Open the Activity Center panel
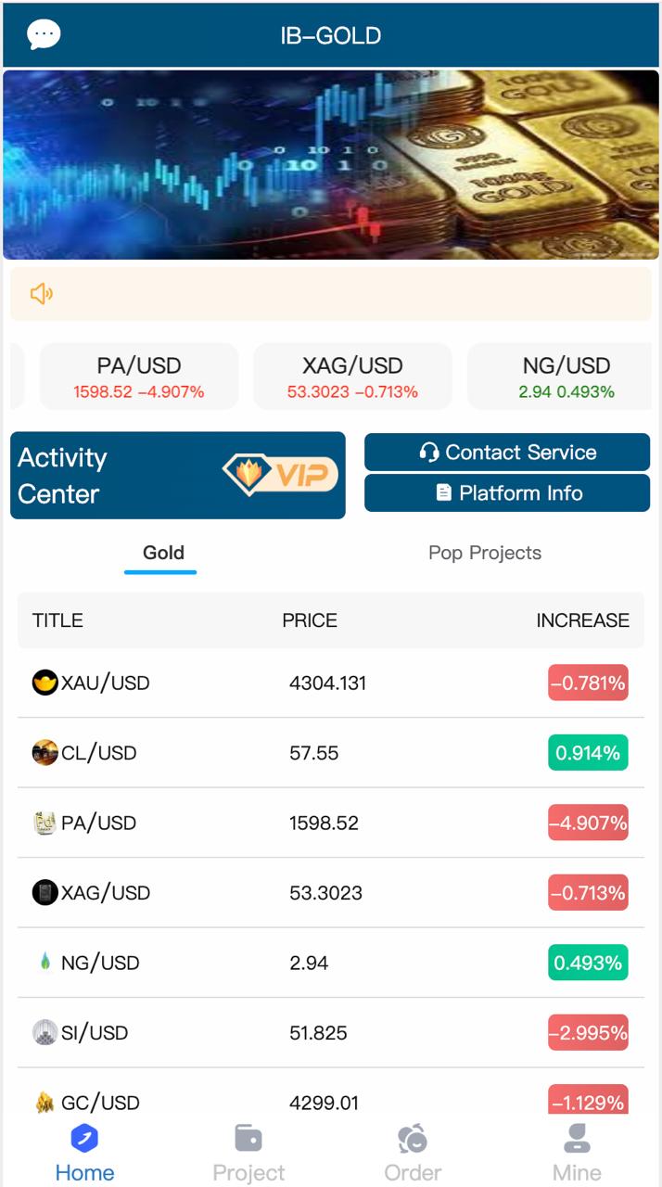The height and width of the screenshot is (1187, 662). point(176,475)
